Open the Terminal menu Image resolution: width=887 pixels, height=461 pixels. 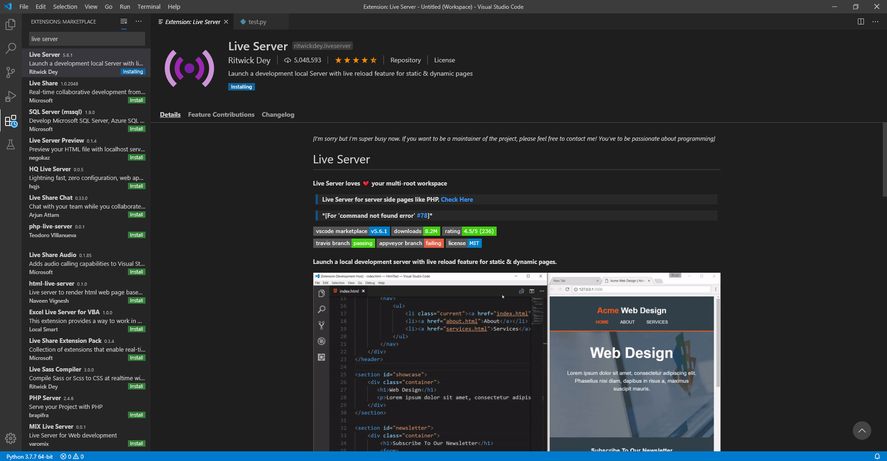point(149,6)
